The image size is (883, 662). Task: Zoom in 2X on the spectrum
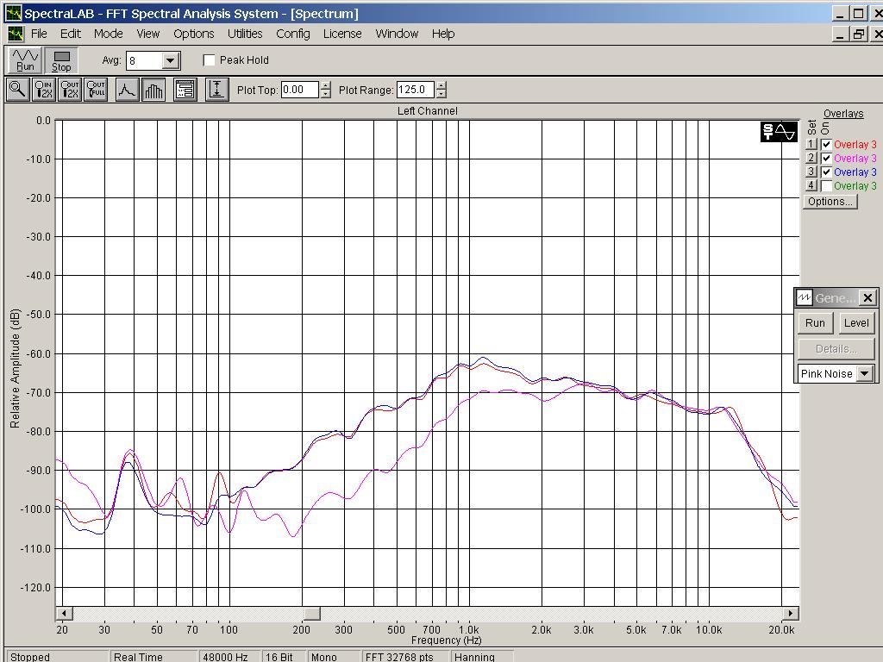44,90
